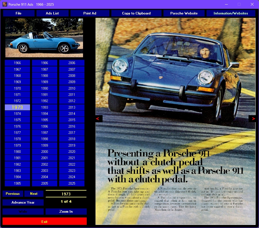Select year 2003
Viewport: 259px width, 228px height.
click(44, 171)
